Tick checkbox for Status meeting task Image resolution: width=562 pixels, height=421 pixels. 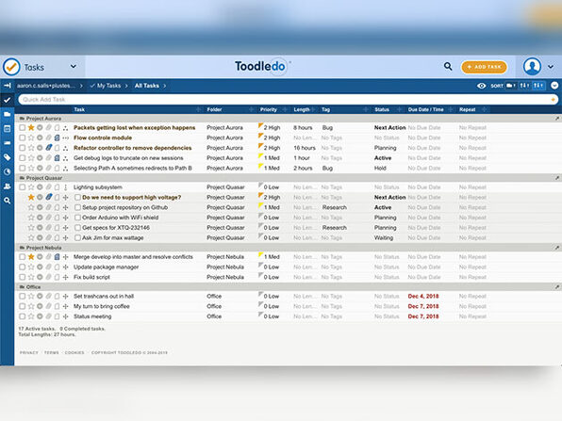[x=23, y=316]
